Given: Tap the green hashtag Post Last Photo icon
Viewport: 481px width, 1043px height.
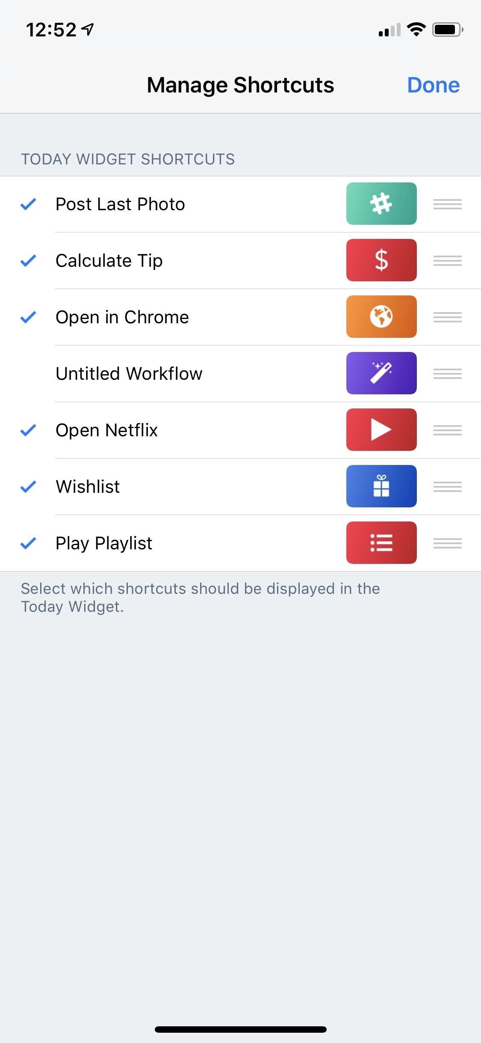Looking at the screenshot, I should pyautogui.click(x=381, y=204).
